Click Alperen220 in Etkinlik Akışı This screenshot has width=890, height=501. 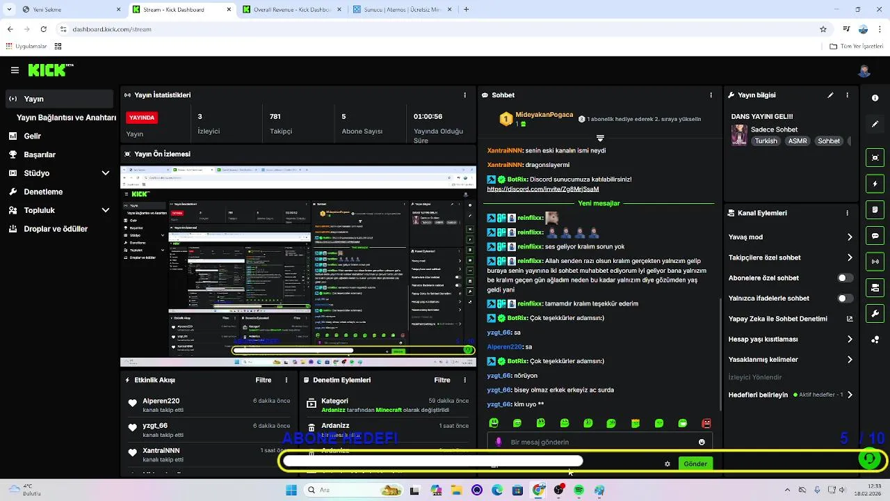click(161, 401)
